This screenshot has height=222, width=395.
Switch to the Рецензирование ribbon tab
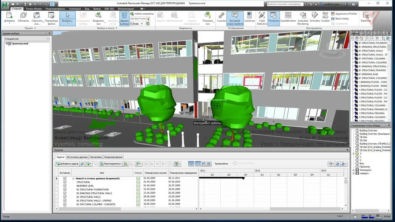click(55, 9)
